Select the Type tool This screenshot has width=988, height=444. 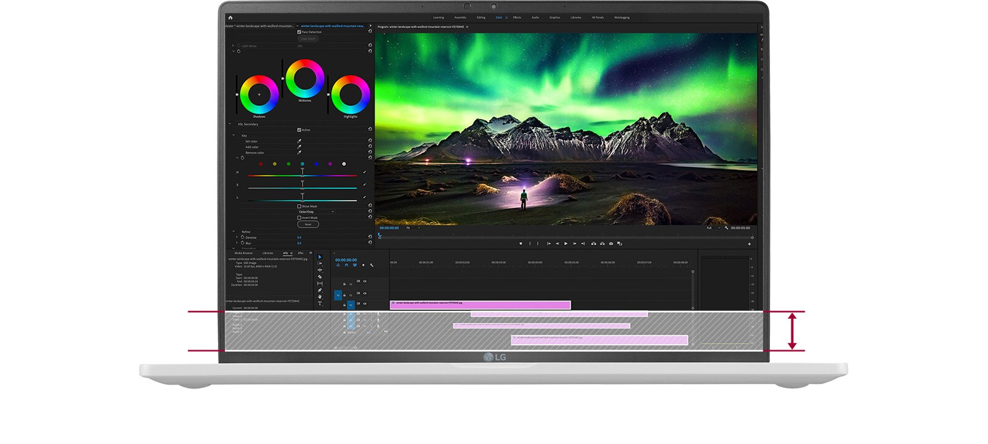click(x=320, y=303)
